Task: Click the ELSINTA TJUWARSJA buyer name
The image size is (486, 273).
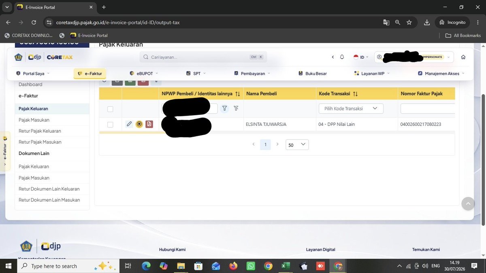Action: click(266, 124)
